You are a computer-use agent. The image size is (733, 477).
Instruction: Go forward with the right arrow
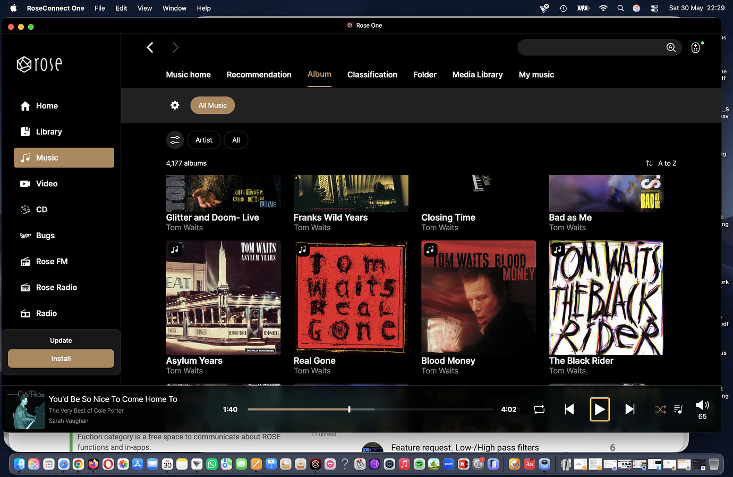pyautogui.click(x=175, y=47)
